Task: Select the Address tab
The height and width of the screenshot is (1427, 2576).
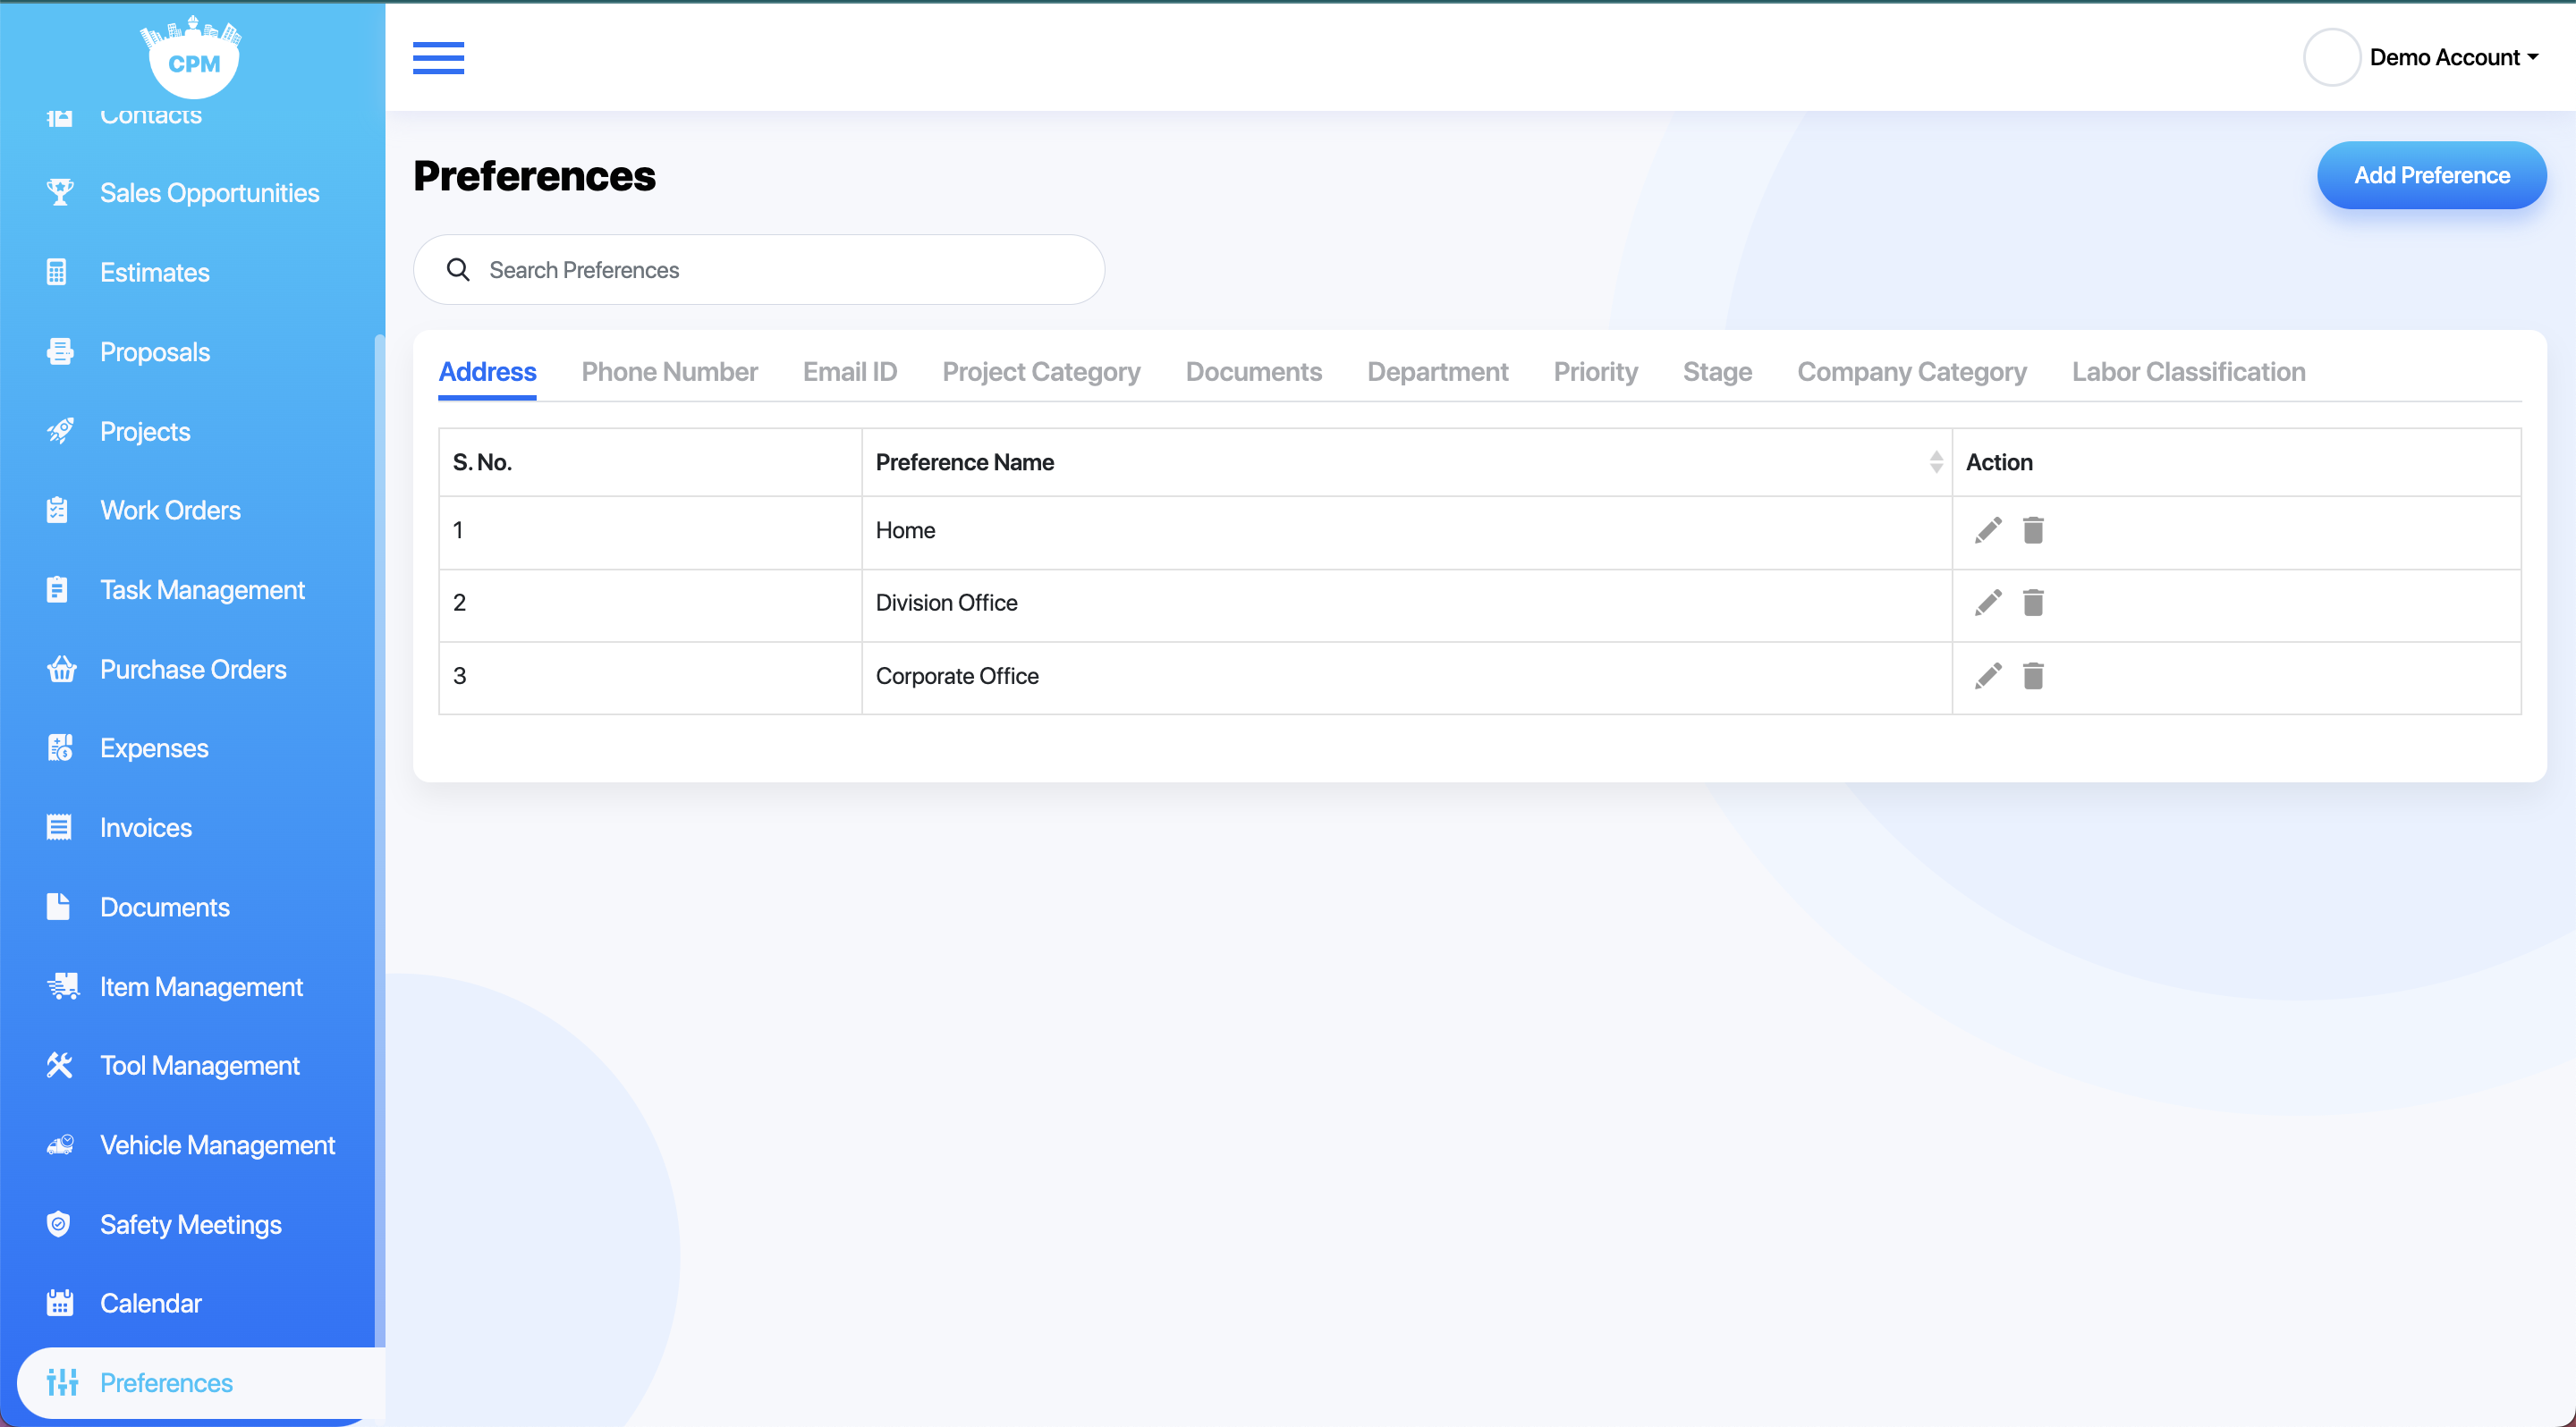Action: tap(487, 372)
